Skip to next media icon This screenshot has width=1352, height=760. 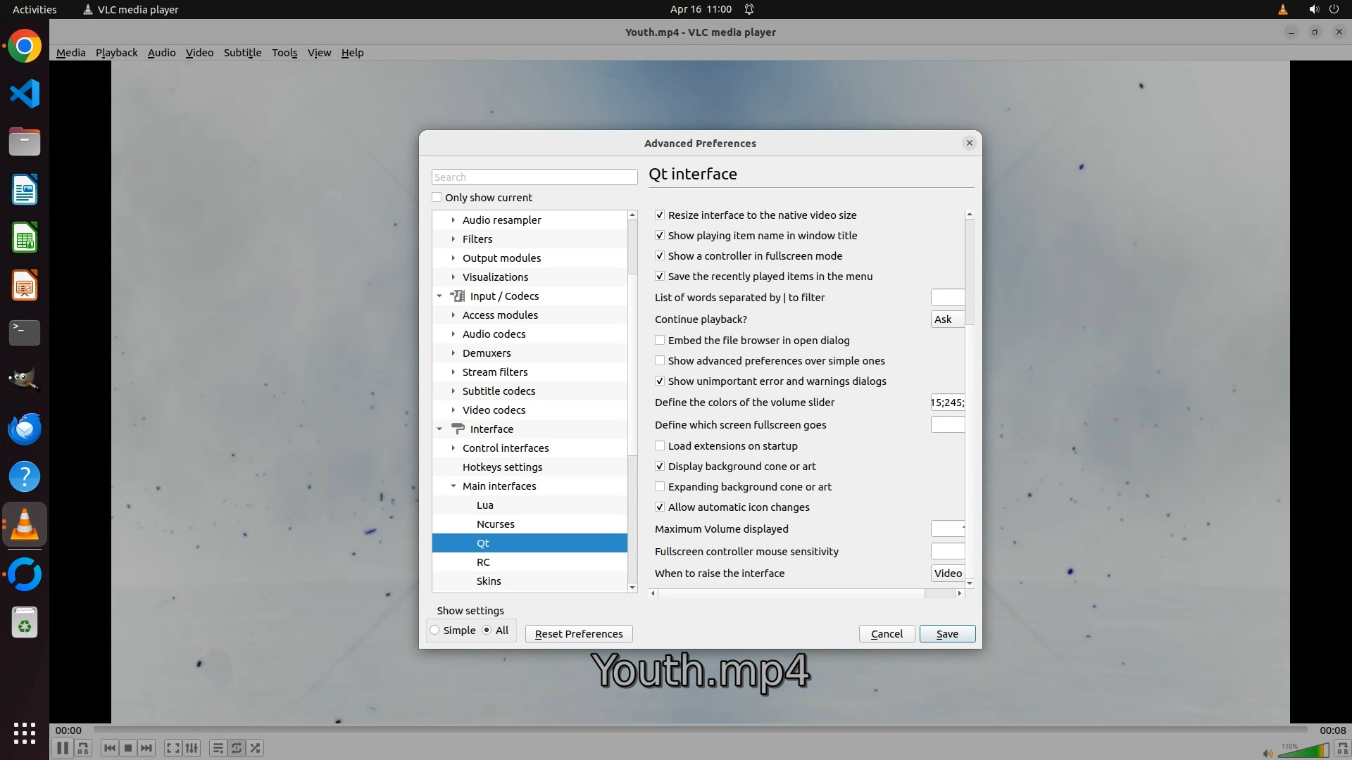(x=146, y=748)
